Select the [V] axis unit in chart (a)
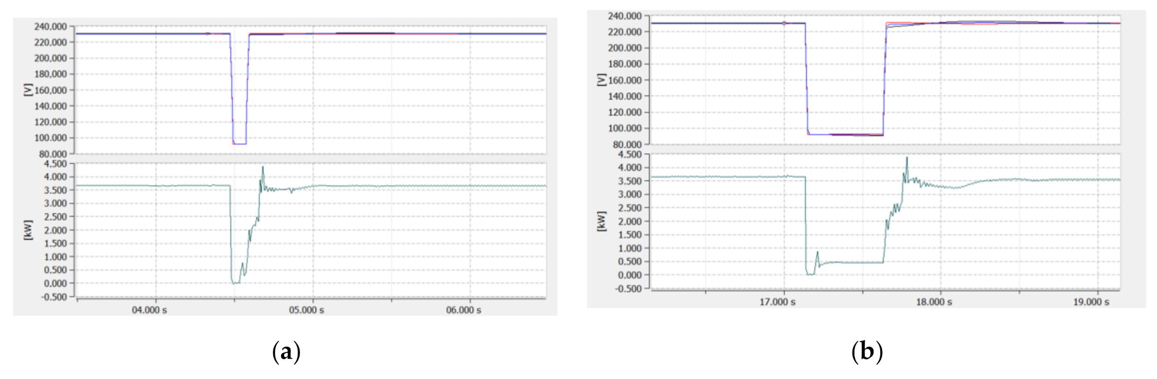This screenshot has height=379, width=1157. coord(28,90)
